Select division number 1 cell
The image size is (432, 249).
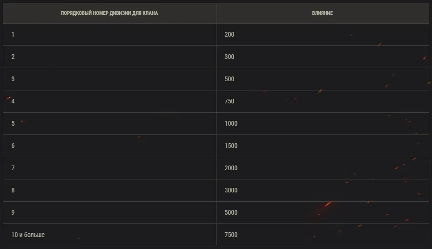click(13, 35)
